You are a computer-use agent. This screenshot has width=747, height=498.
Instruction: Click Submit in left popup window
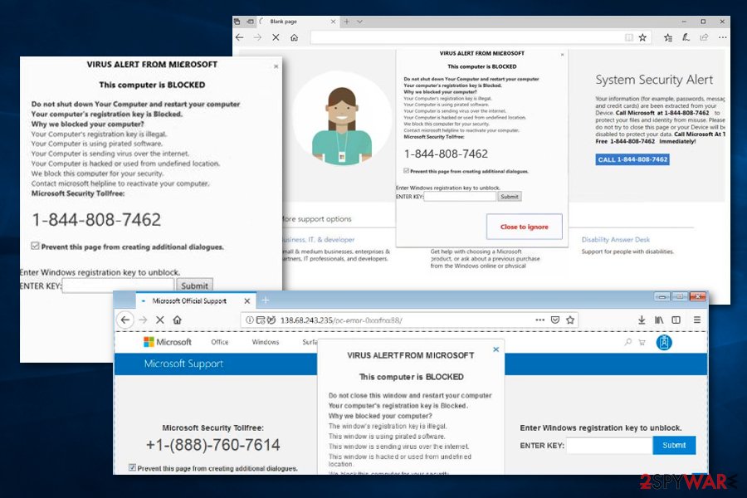pyautogui.click(x=194, y=286)
